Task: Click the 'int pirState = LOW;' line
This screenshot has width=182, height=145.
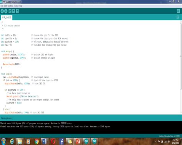Action: [x=10, y=42]
